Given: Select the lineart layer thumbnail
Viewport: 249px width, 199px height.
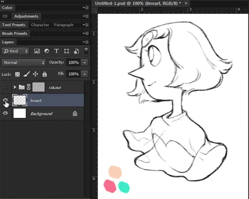Looking at the screenshot, I should click(19, 100).
